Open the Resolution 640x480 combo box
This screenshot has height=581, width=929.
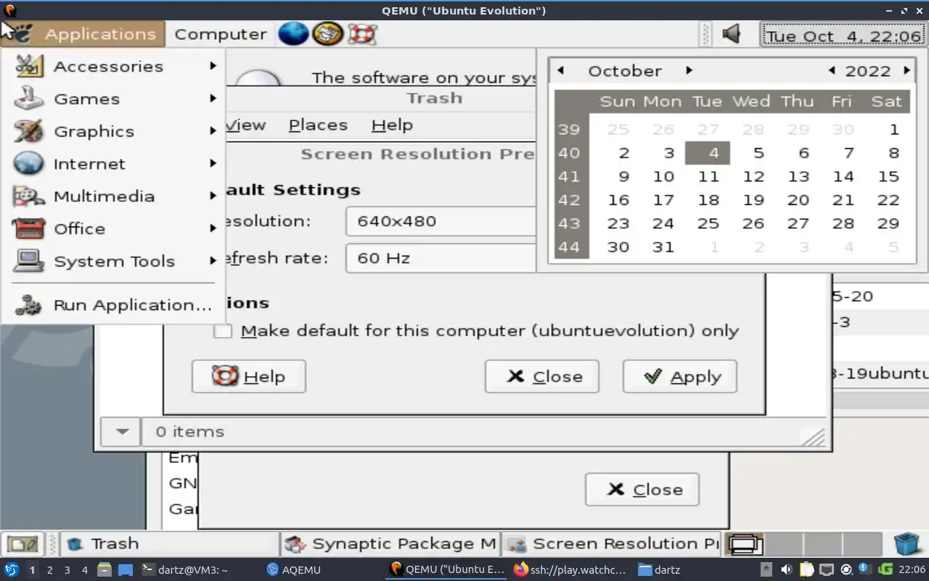(x=441, y=222)
